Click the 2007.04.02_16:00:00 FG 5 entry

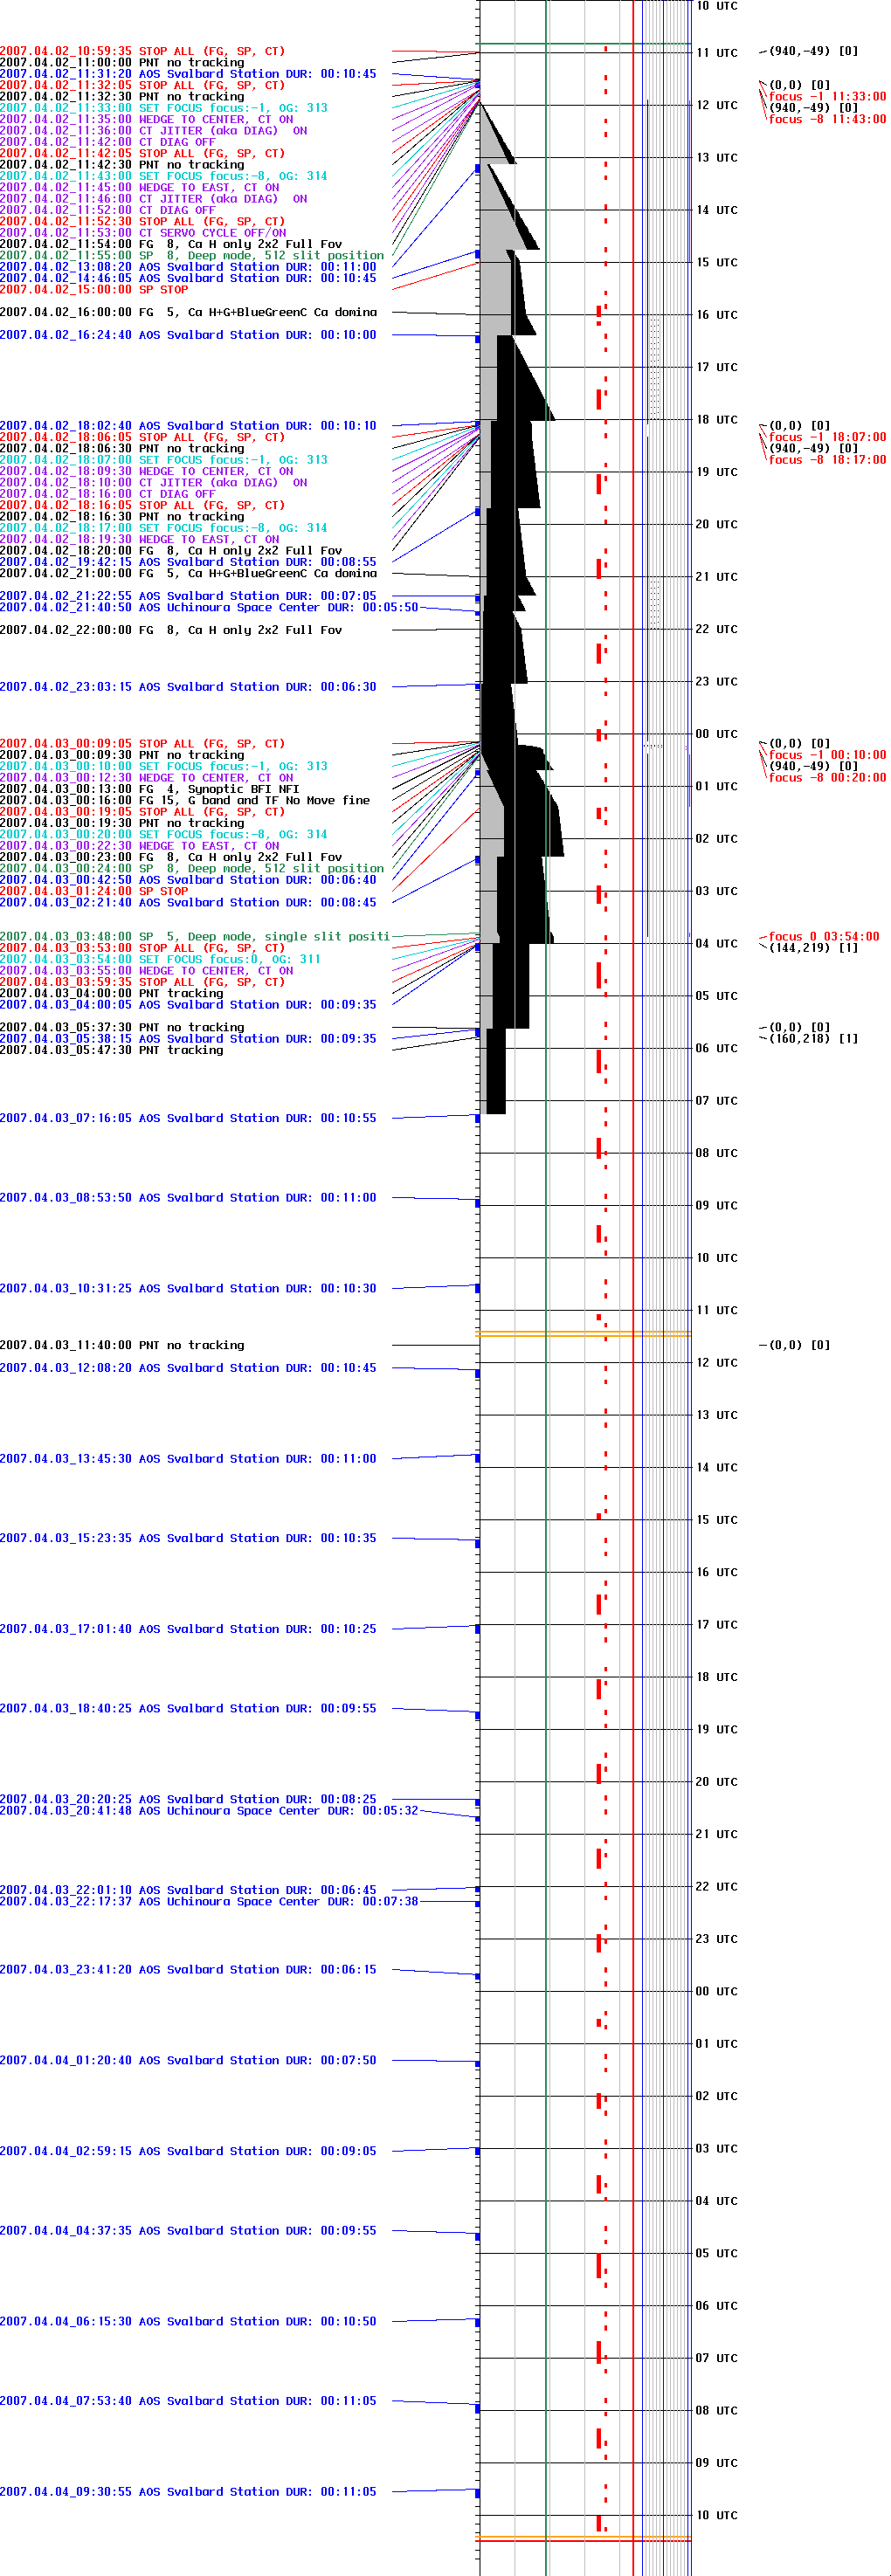click(188, 312)
